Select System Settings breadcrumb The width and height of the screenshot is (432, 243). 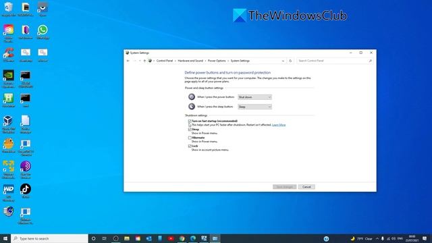tap(240, 61)
